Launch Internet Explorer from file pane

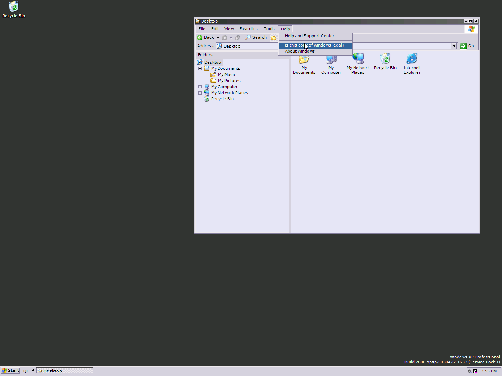click(x=412, y=64)
